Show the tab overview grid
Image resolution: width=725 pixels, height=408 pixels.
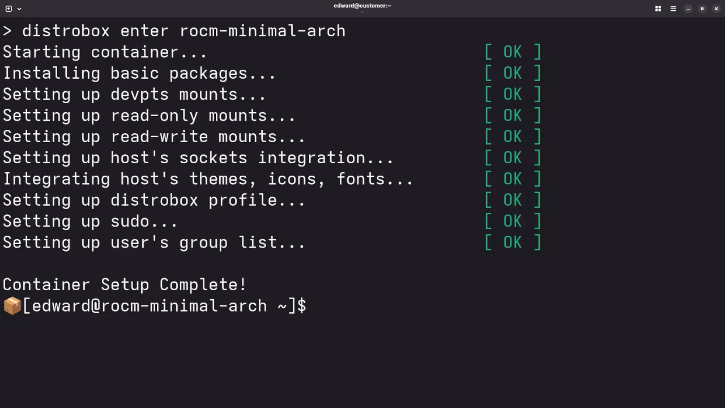(658, 8)
